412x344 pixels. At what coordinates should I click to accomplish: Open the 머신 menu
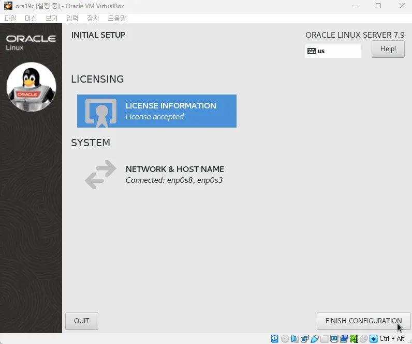point(31,18)
